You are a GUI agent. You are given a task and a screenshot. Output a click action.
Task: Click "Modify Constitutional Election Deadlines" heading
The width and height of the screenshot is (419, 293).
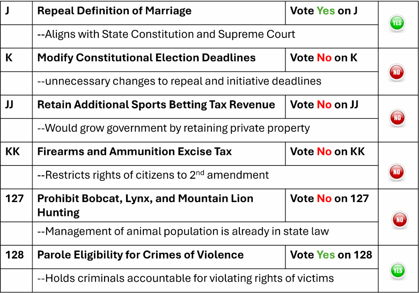tap(146, 58)
